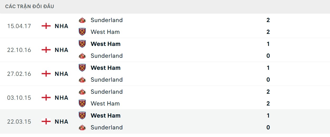This screenshot has width=330, height=137.
Task: Click Sunderland's score in 03.10.15 match
Action: [268, 92]
